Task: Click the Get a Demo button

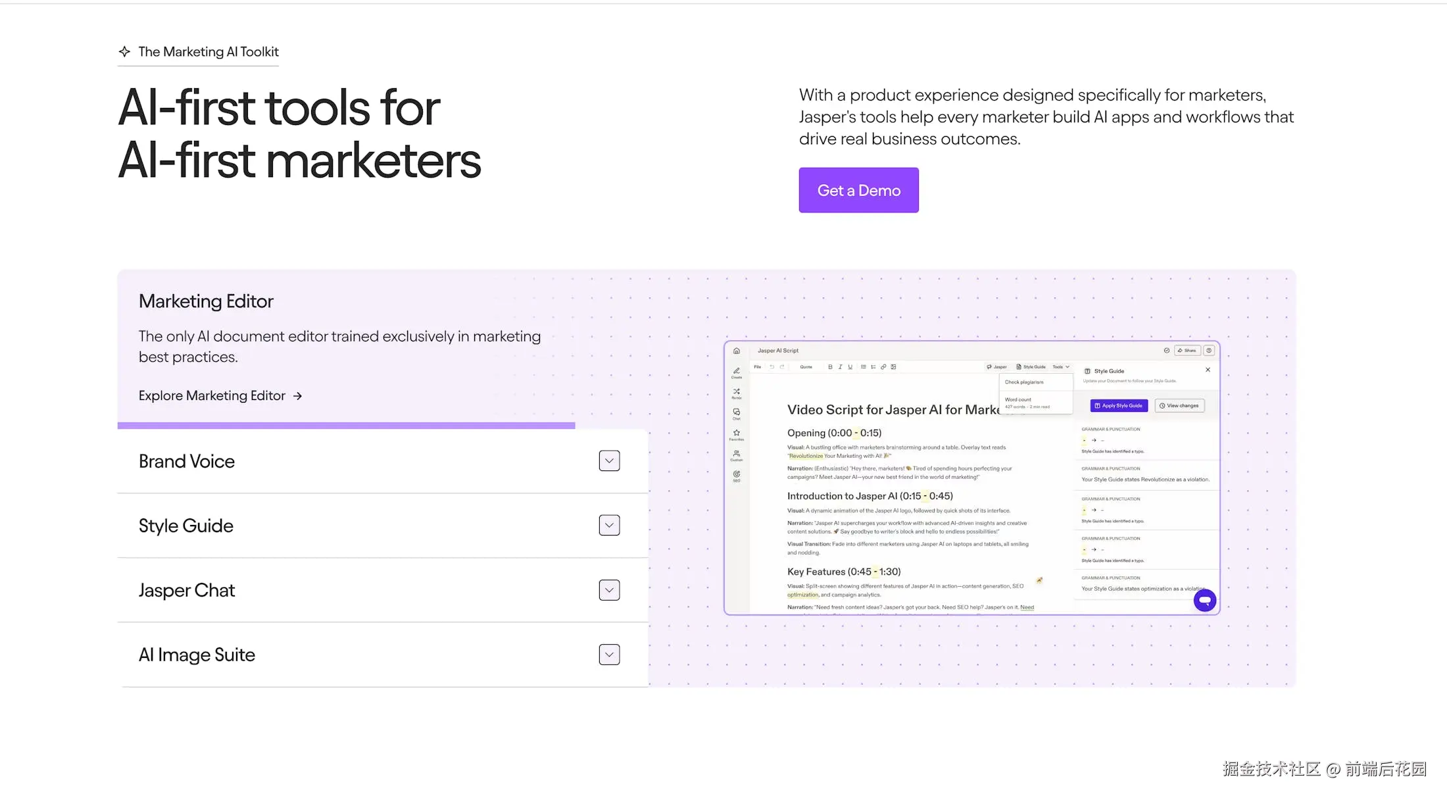Action: pos(858,190)
